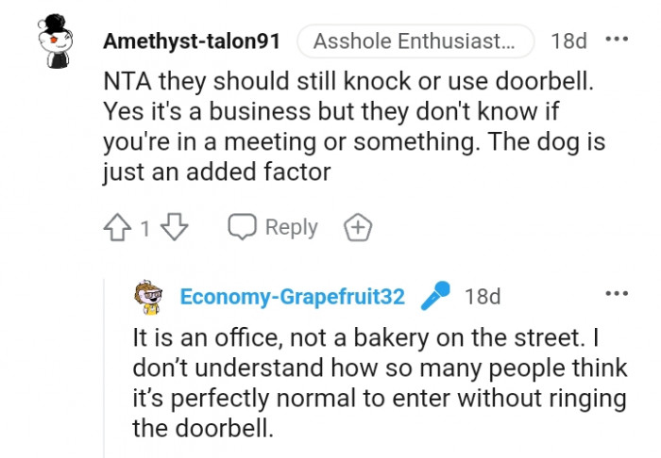Viewport: 661px width, 458px height.
Task: Click the 18d timestamp on the reply
Action: point(483,297)
